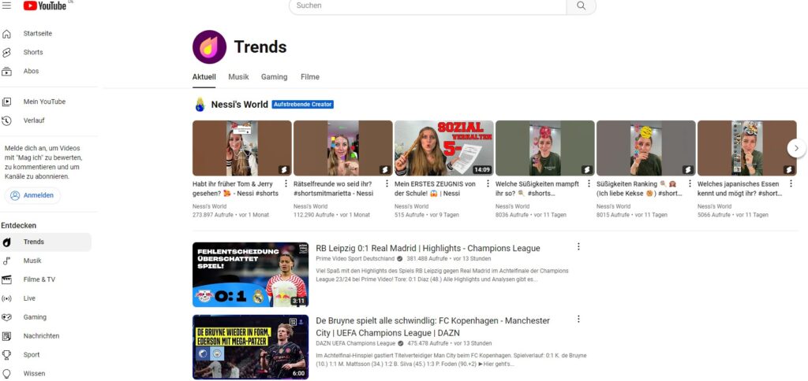Image resolution: width=808 pixels, height=381 pixels.
Task: Open options for RB Leipzig highlights video
Action: 578,246
